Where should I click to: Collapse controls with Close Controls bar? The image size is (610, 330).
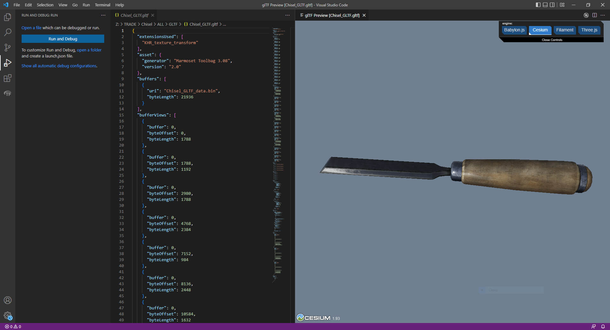552,40
